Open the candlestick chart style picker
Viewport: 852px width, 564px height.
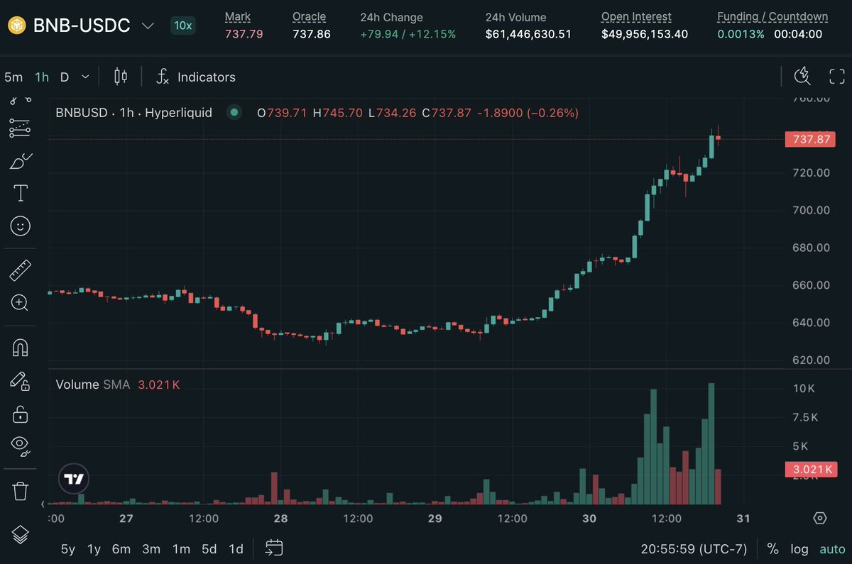(121, 77)
